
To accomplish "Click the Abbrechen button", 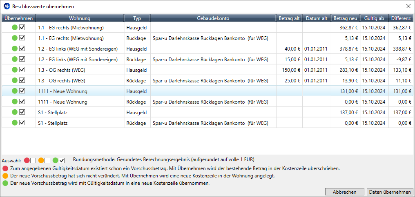I will click(x=344, y=192).
